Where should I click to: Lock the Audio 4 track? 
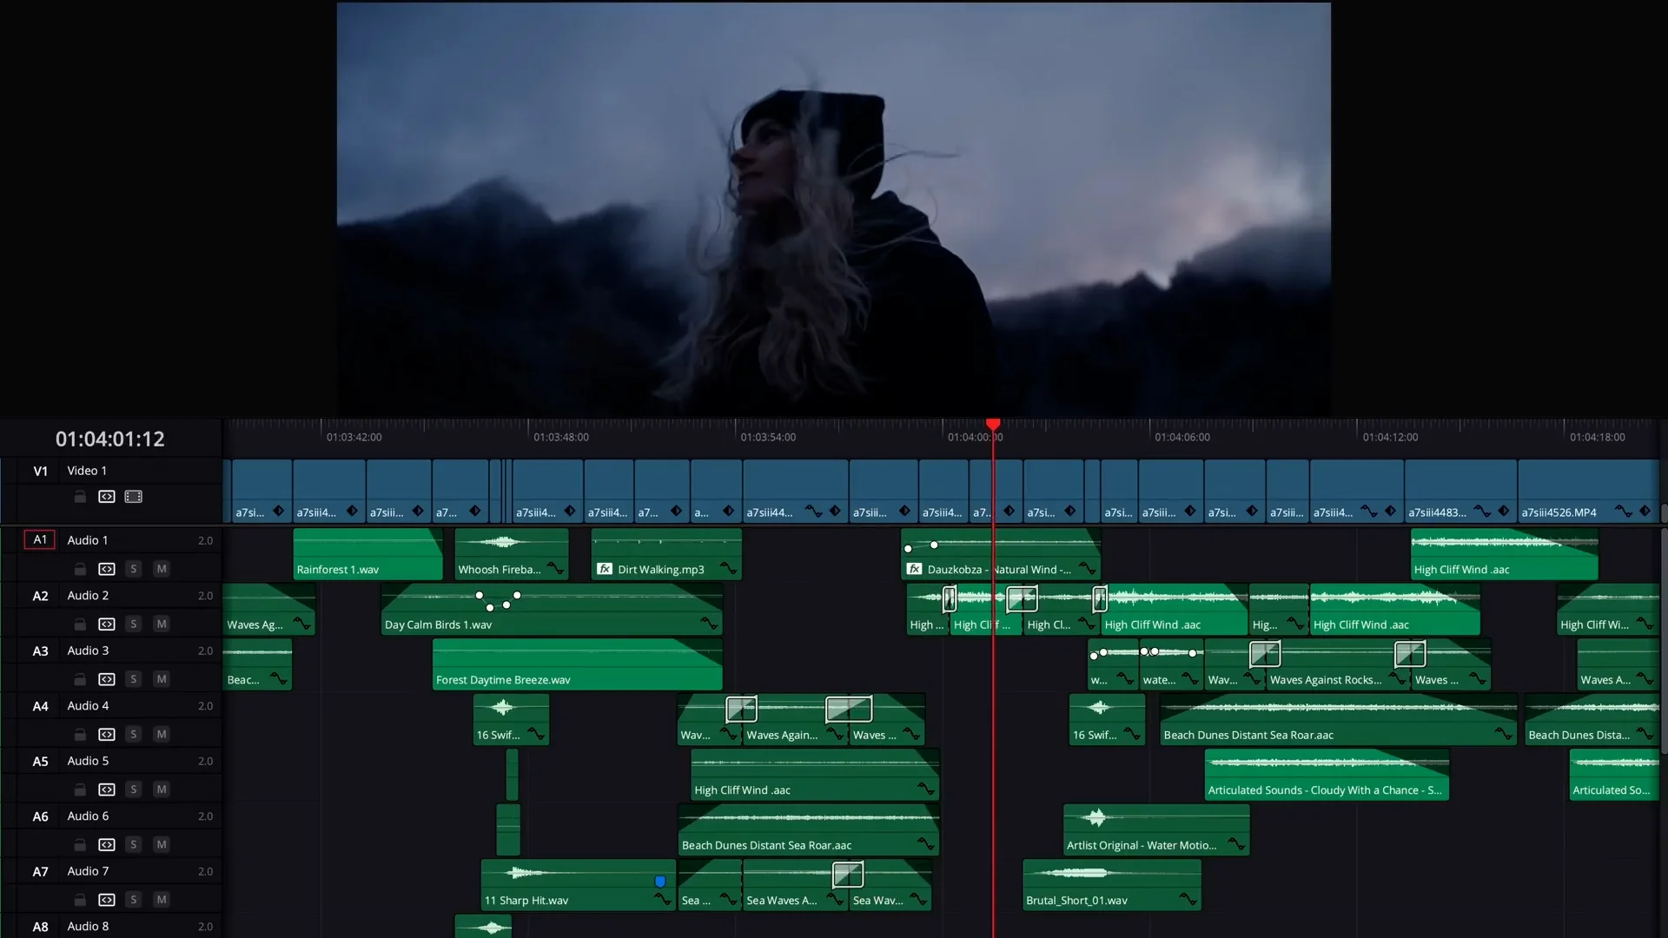(x=80, y=735)
